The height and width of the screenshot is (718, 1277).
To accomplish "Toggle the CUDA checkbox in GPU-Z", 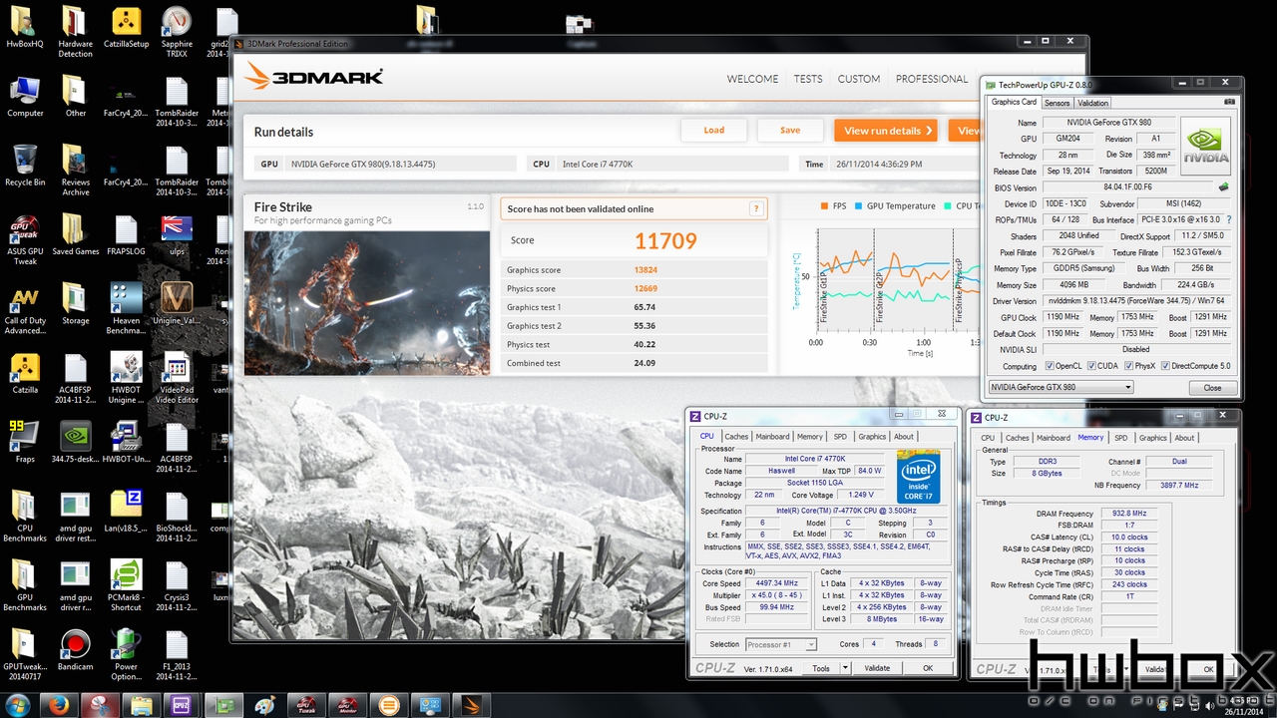I will click(1090, 366).
